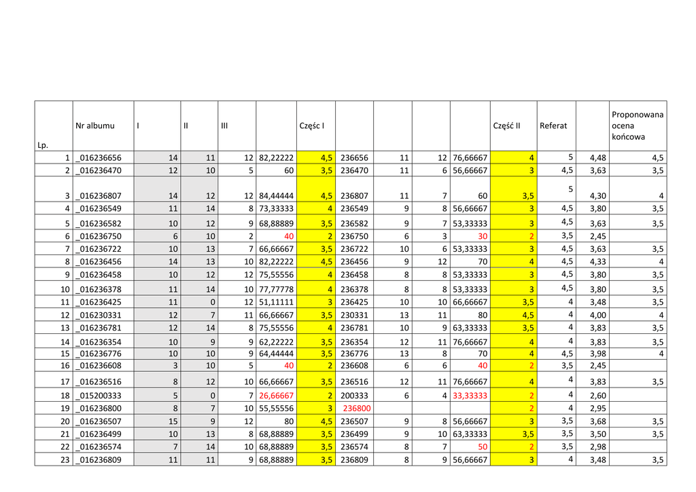Click the 'Nr albumu' column header
696x492 pixels.
coord(95,126)
